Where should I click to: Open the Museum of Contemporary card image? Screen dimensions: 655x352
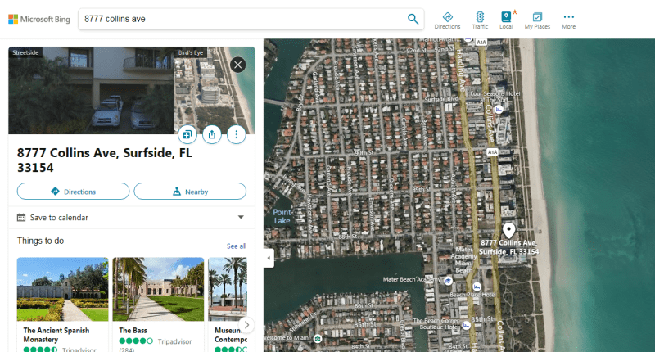coord(228,289)
